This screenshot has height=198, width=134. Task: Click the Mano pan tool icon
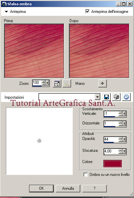tap(103, 83)
